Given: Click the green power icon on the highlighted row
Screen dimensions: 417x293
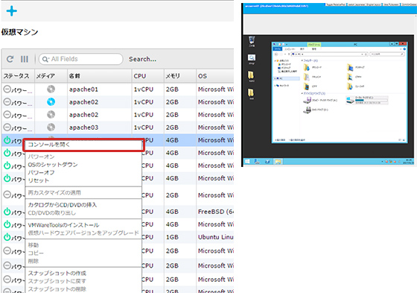Looking at the screenshot, I should point(7,140).
